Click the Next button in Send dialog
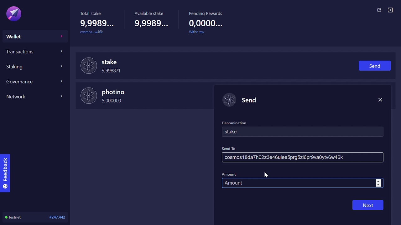The image size is (401, 225). click(368, 205)
